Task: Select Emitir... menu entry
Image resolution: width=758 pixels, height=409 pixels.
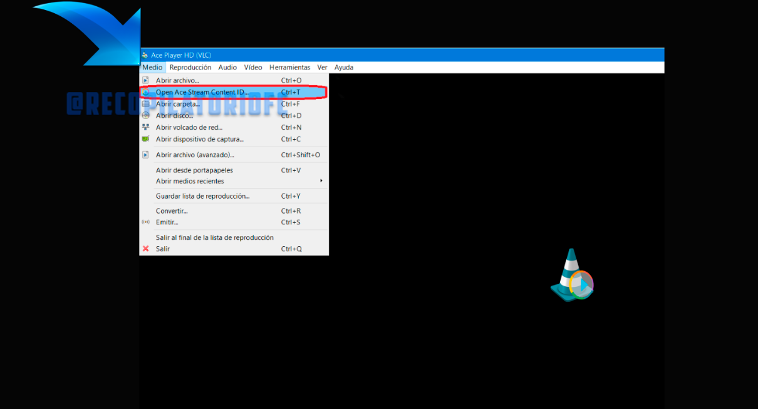Action: pos(234,222)
